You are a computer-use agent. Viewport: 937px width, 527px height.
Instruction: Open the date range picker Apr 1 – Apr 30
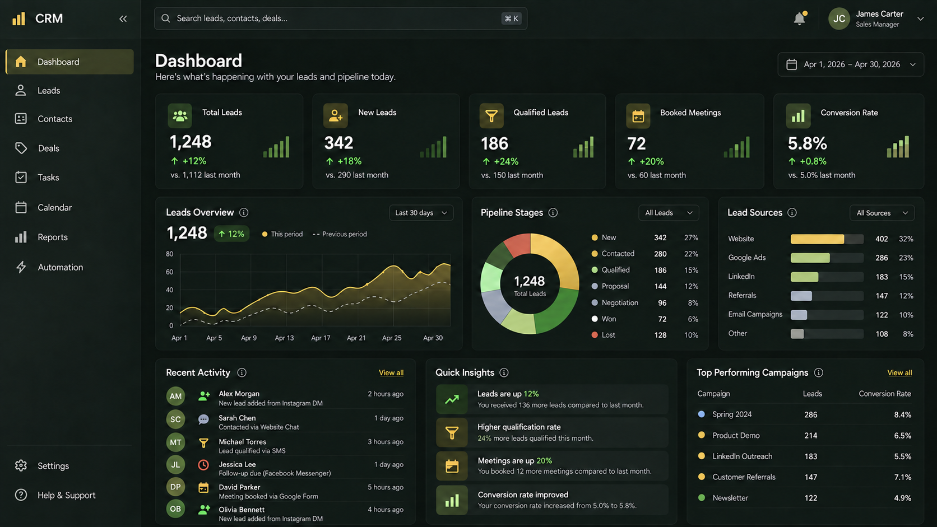[x=851, y=64]
